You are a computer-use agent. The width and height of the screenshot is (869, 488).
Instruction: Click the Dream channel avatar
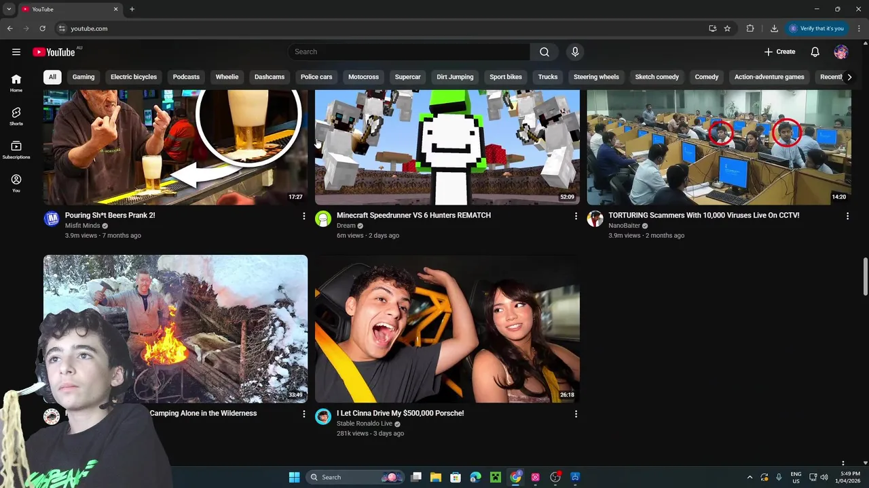pyautogui.click(x=323, y=218)
